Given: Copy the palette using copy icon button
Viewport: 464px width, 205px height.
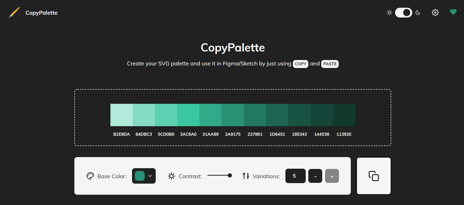Looking at the screenshot, I should coord(374,176).
